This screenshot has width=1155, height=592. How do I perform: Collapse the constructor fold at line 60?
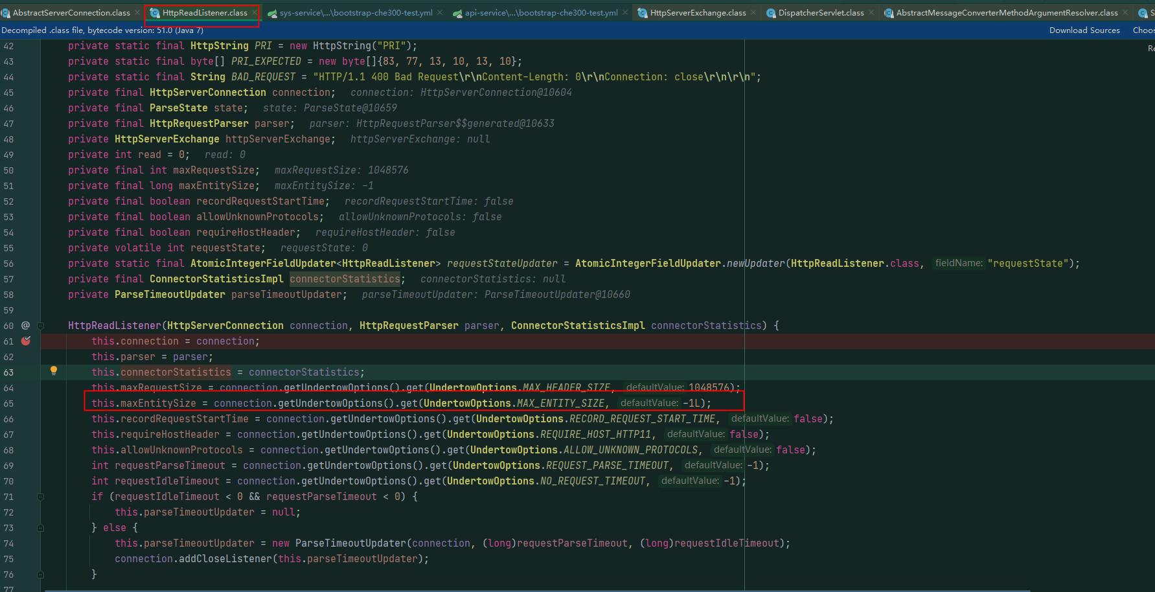click(x=41, y=326)
